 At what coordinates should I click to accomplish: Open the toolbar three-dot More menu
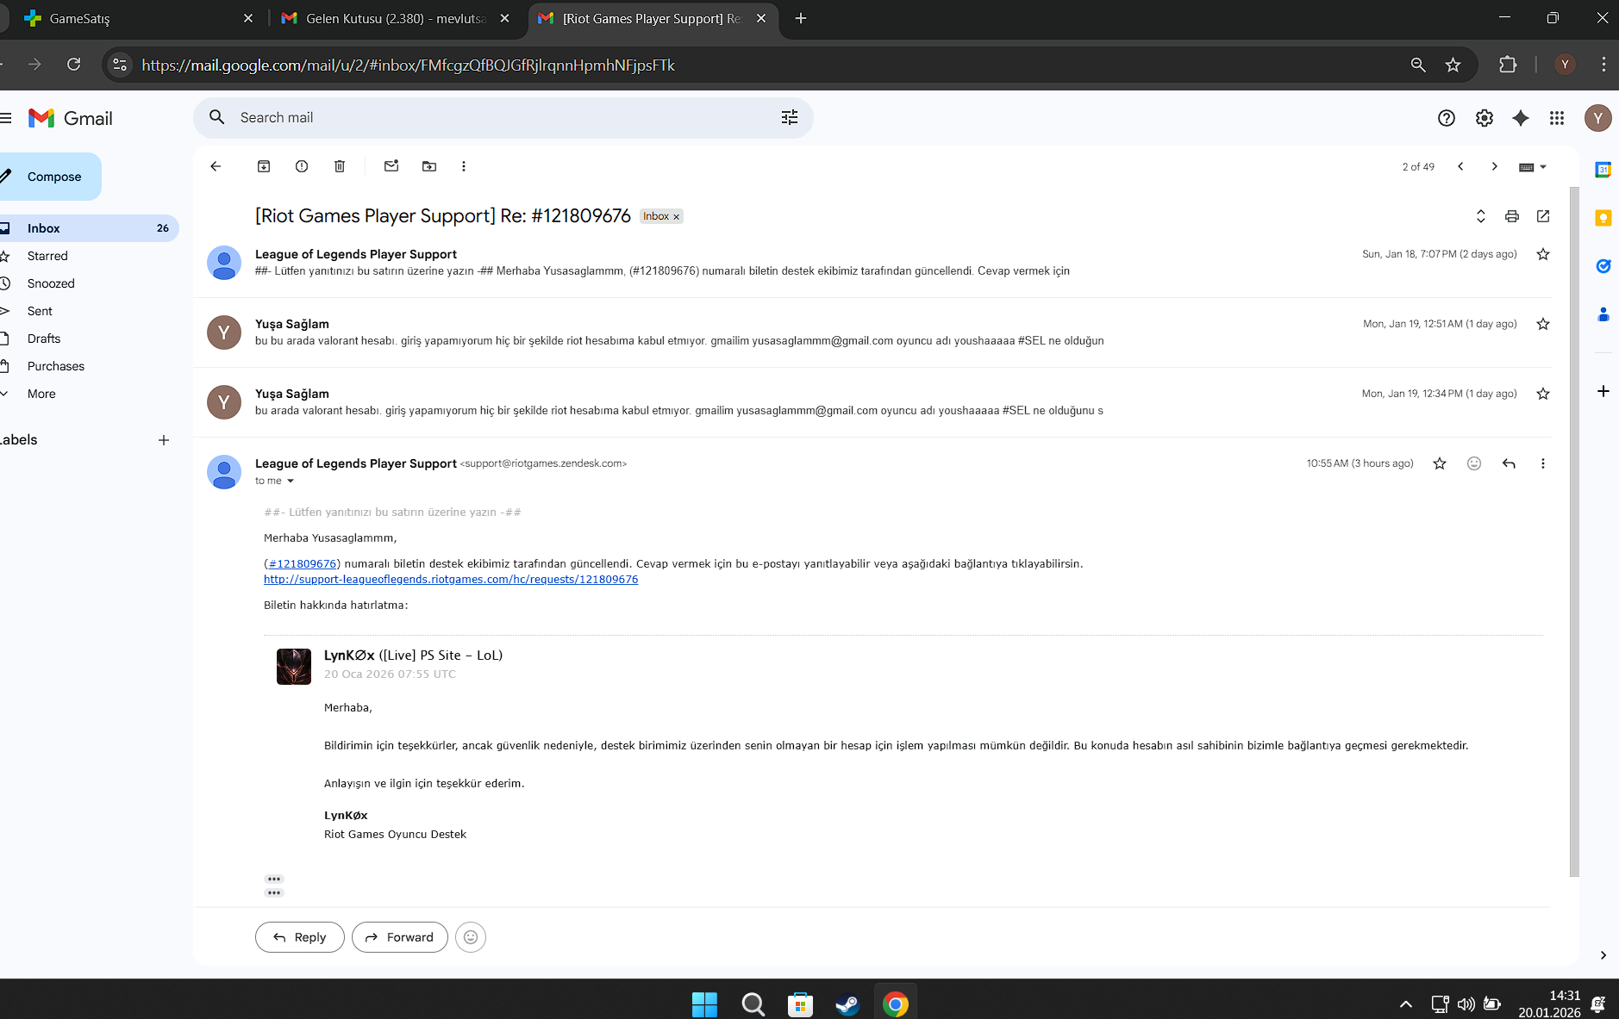coord(464,166)
